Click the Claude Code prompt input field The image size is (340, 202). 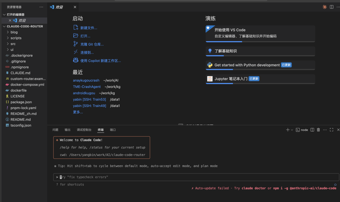click(x=196, y=177)
